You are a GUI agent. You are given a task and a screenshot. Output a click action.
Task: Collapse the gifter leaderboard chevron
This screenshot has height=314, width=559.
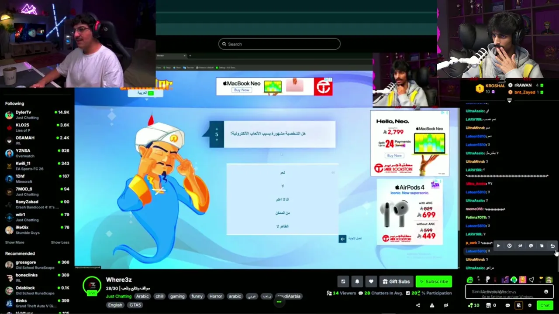[x=509, y=100]
